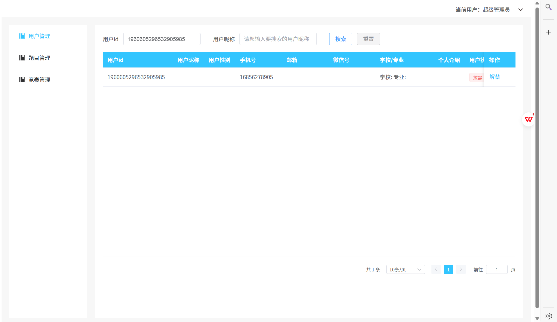Go to the previous page arrow
The height and width of the screenshot is (322, 557).
(436, 269)
